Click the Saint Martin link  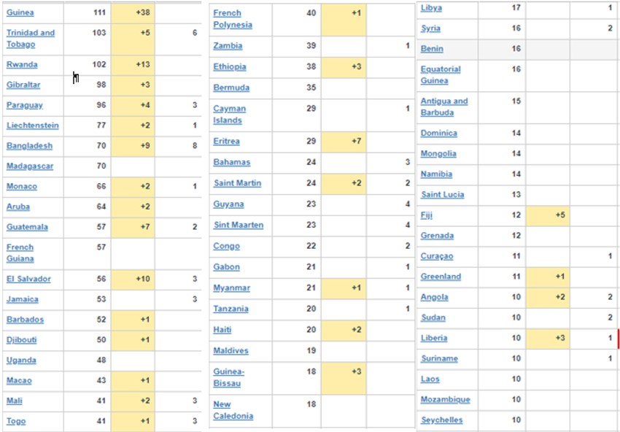pos(238,183)
